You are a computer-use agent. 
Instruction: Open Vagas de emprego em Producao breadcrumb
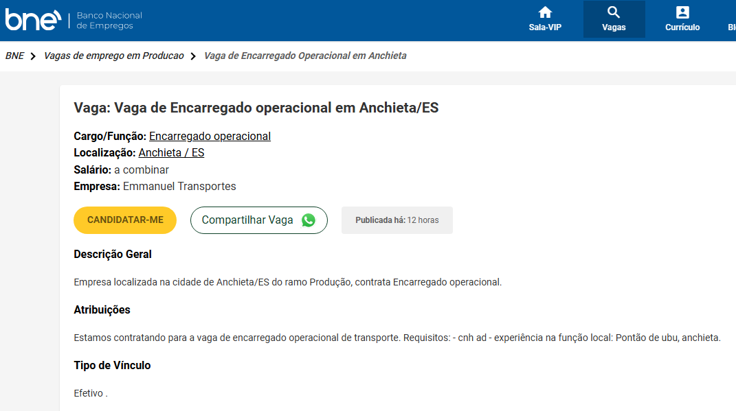pyautogui.click(x=113, y=56)
